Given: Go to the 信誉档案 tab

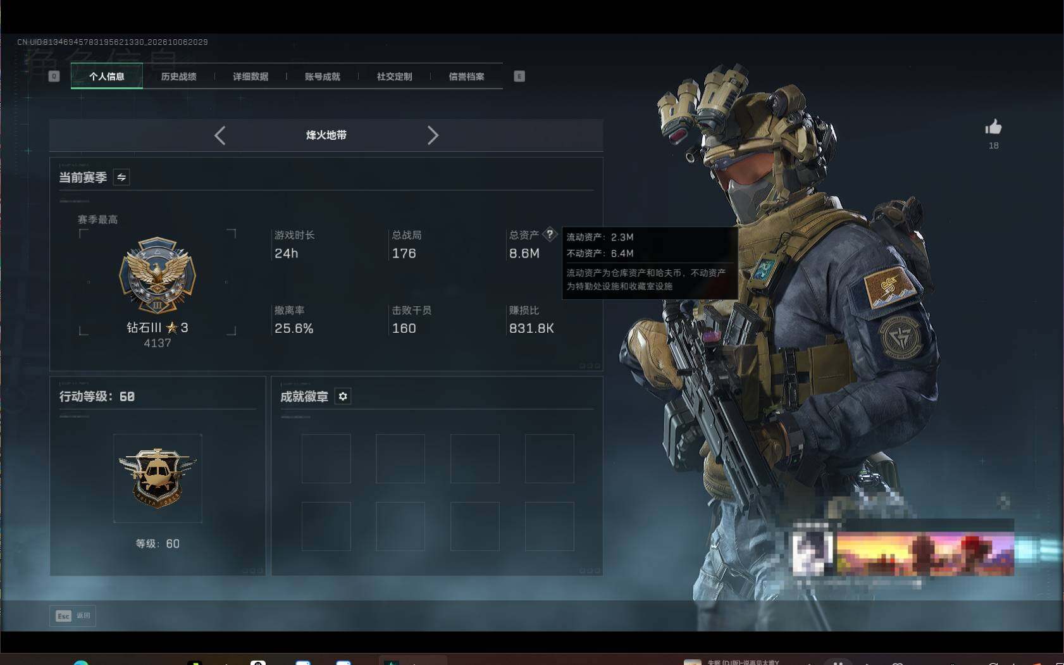Looking at the screenshot, I should click(467, 77).
